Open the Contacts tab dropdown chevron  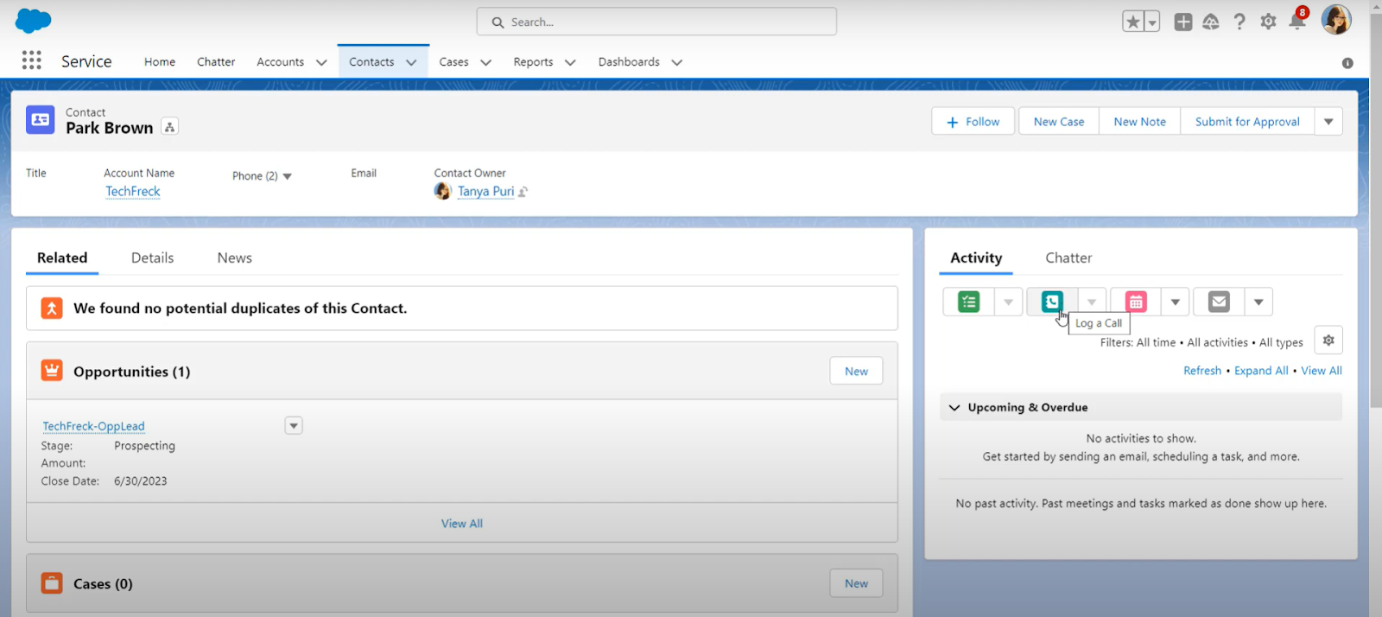point(411,62)
